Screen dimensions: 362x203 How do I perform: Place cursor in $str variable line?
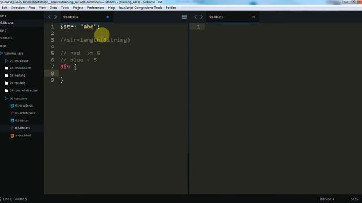[x=80, y=27]
